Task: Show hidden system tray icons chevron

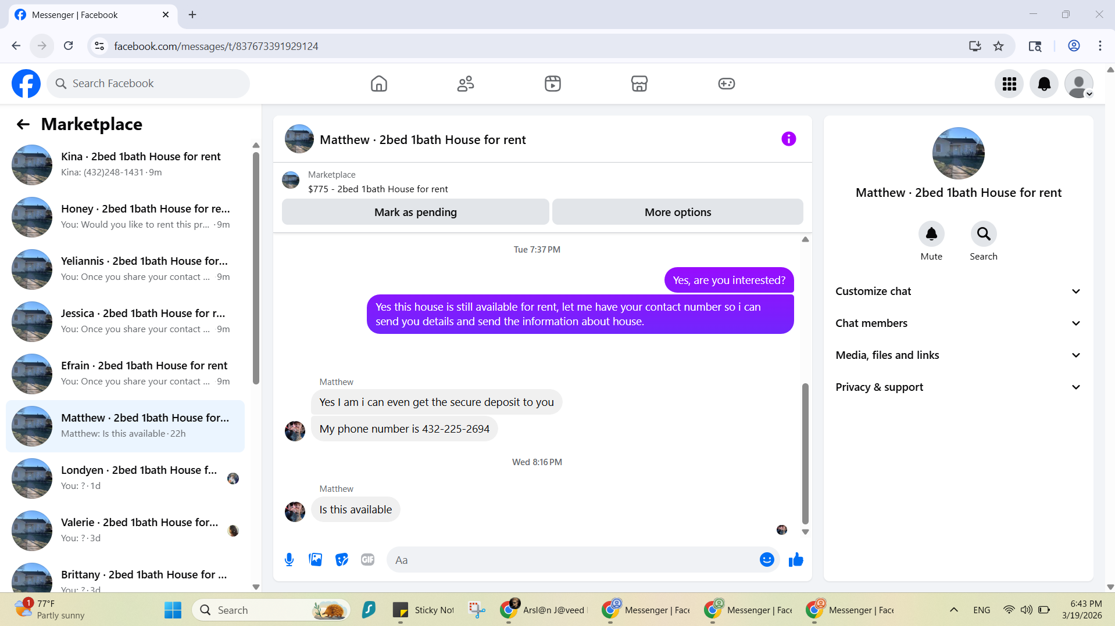Action: 953,610
